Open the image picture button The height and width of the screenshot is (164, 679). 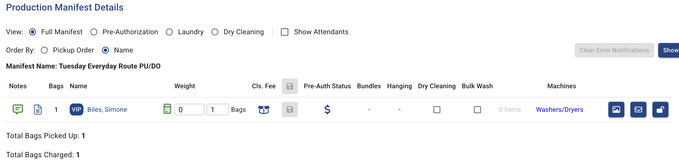click(616, 109)
